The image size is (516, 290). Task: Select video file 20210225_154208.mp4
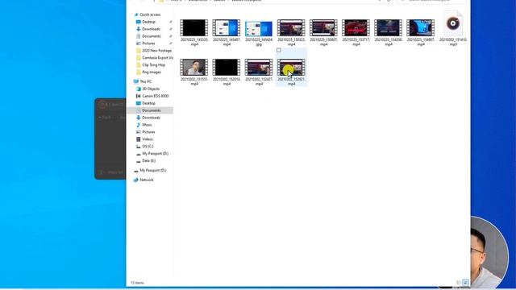pyautogui.click(x=389, y=32)
